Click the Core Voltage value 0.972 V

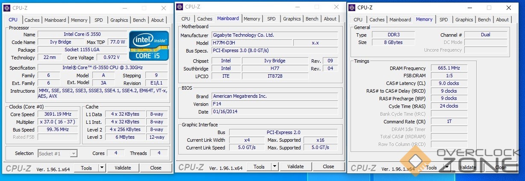pyautogui.click(x=112, y=58)
